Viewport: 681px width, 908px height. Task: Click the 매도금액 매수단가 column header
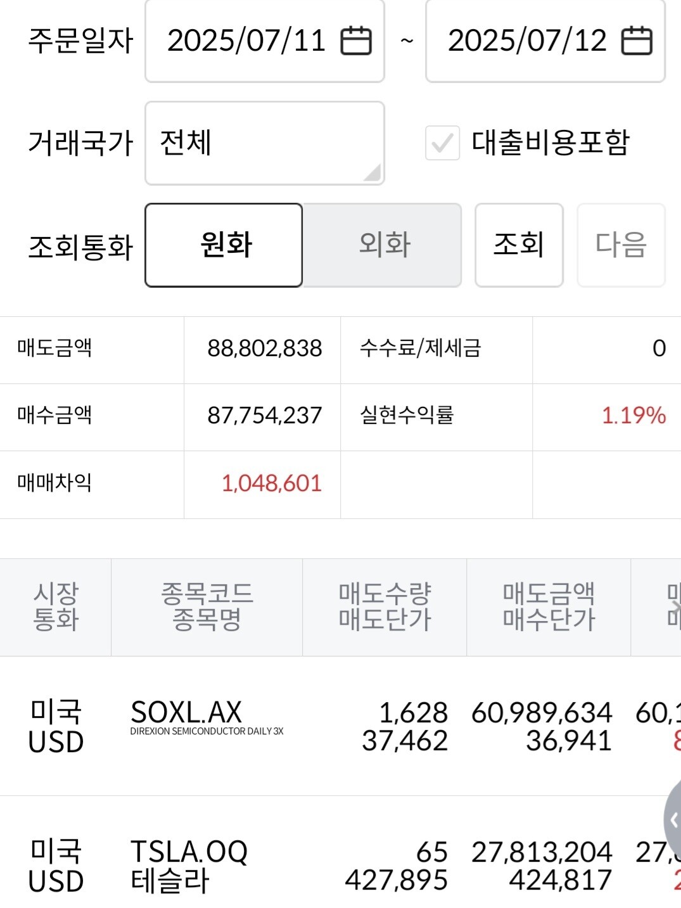(549, 607)
